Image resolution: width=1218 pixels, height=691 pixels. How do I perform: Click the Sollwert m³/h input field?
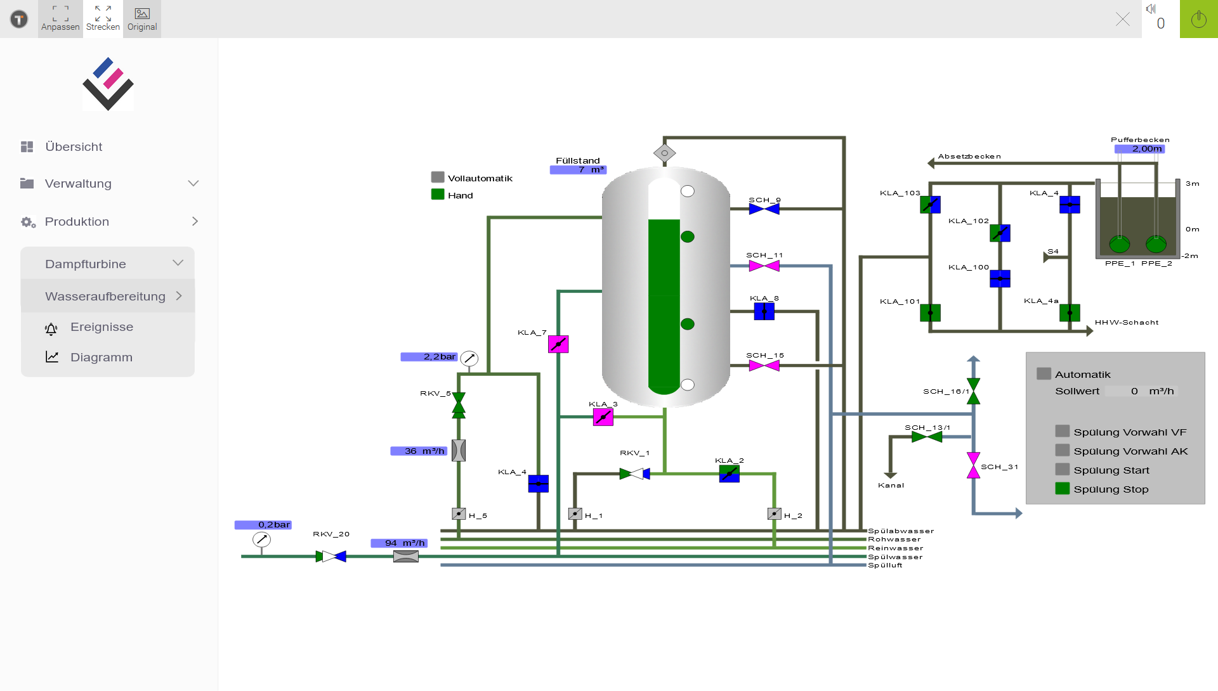(1141, 391)
